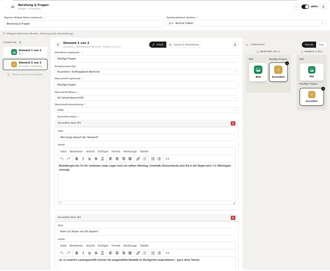Open the Überschrift-Ausrichtung dropdown
The width and height of the screenshot is (330, 271).
coord(146,110)
